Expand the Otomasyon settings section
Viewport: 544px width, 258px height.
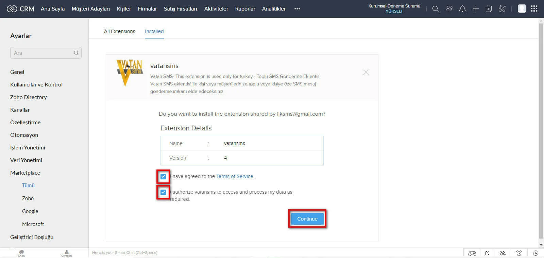click(x=24, y=135)
